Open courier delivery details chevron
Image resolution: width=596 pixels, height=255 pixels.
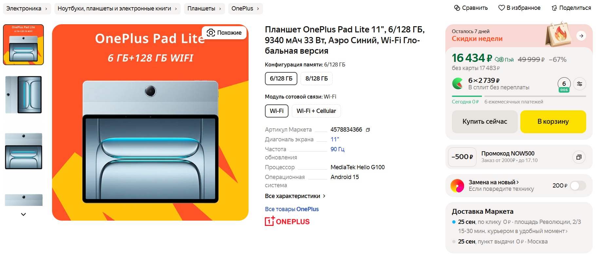(567, 231)
